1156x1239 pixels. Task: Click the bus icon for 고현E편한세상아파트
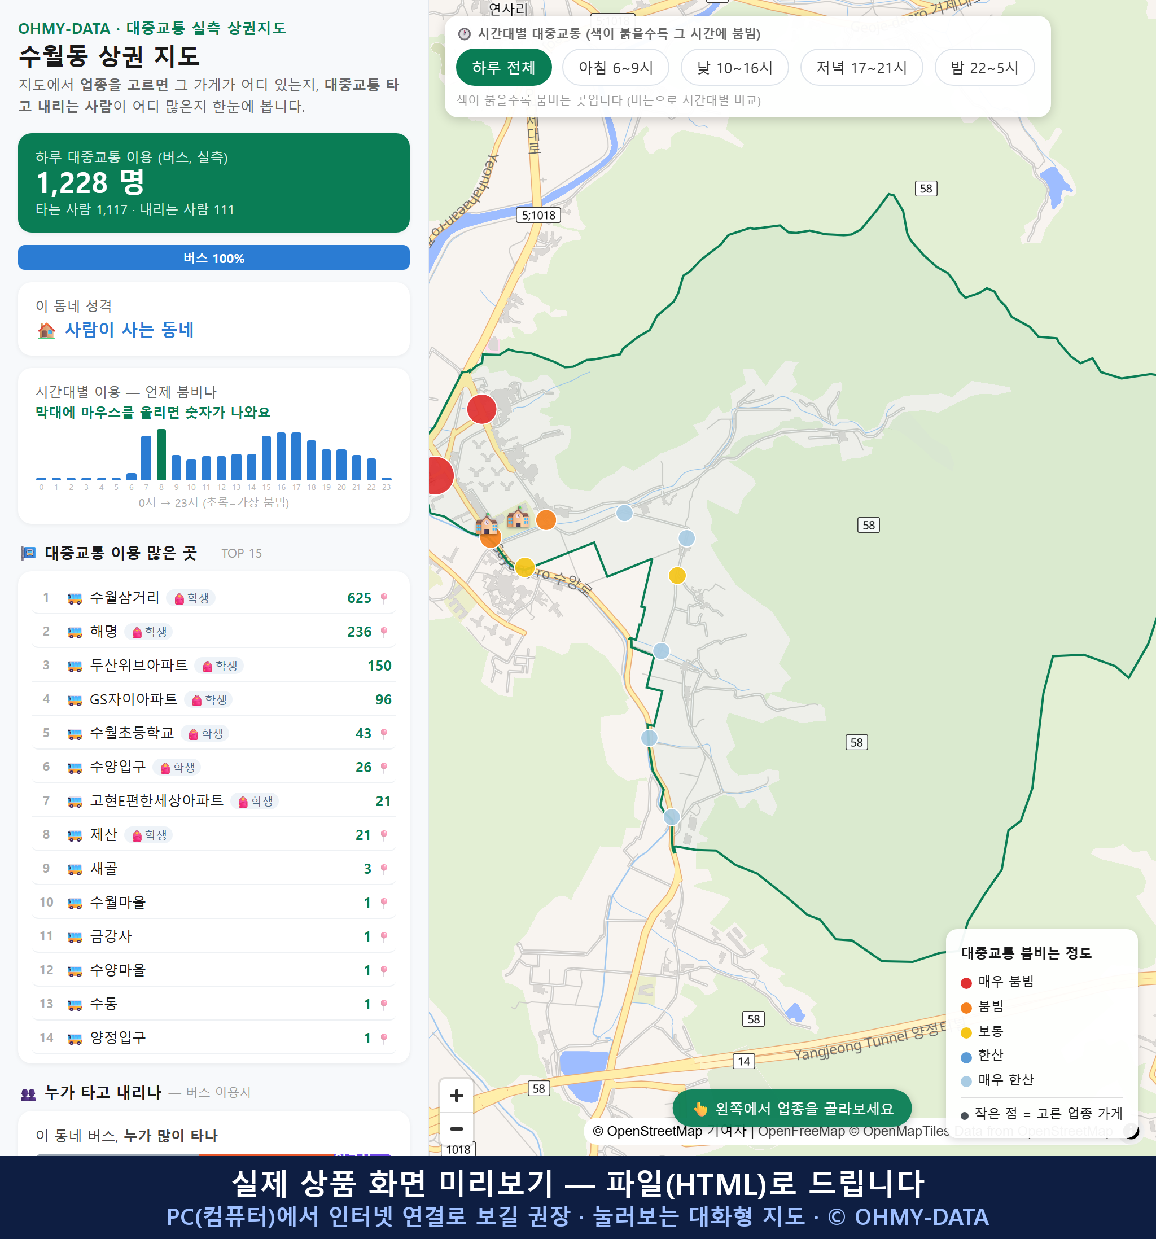coord(75,802)
